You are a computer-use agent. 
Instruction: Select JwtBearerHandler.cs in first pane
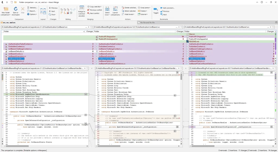16,59
